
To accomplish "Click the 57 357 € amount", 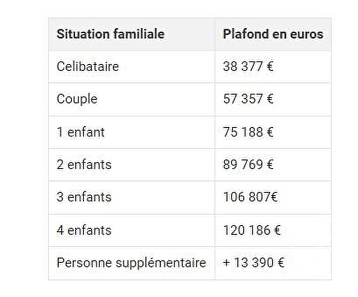I will click(248, 99).
